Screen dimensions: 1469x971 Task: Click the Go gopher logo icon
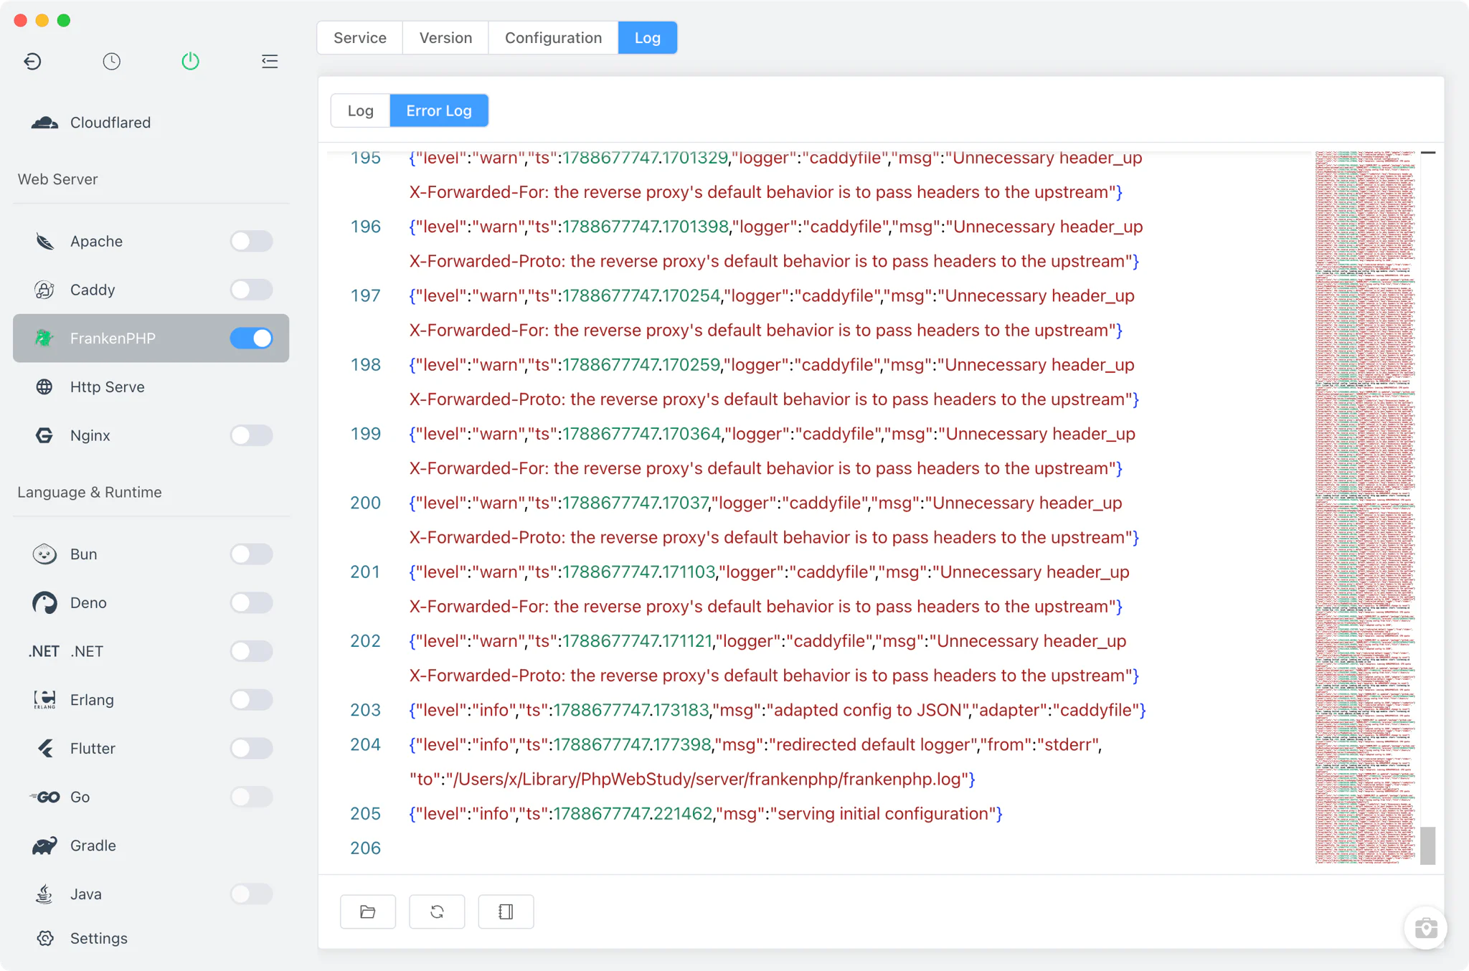coord(44,797)
